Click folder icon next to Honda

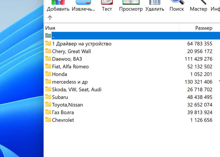[48, 74]
